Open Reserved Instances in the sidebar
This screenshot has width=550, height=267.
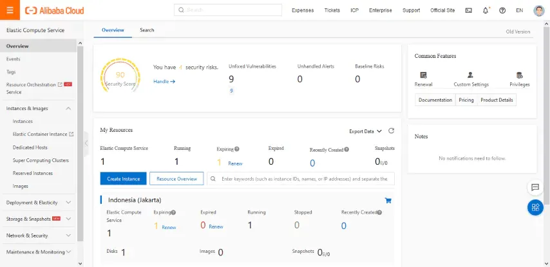[33, 174]
